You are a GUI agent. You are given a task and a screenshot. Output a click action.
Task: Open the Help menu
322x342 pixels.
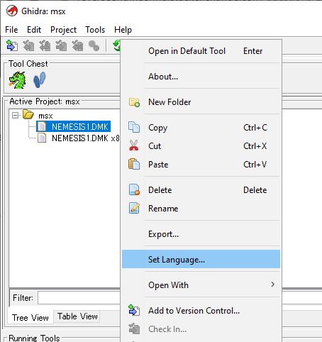tap(123, 30)
